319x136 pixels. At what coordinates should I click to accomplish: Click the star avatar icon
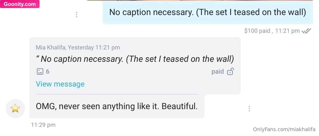pos(15,109)
